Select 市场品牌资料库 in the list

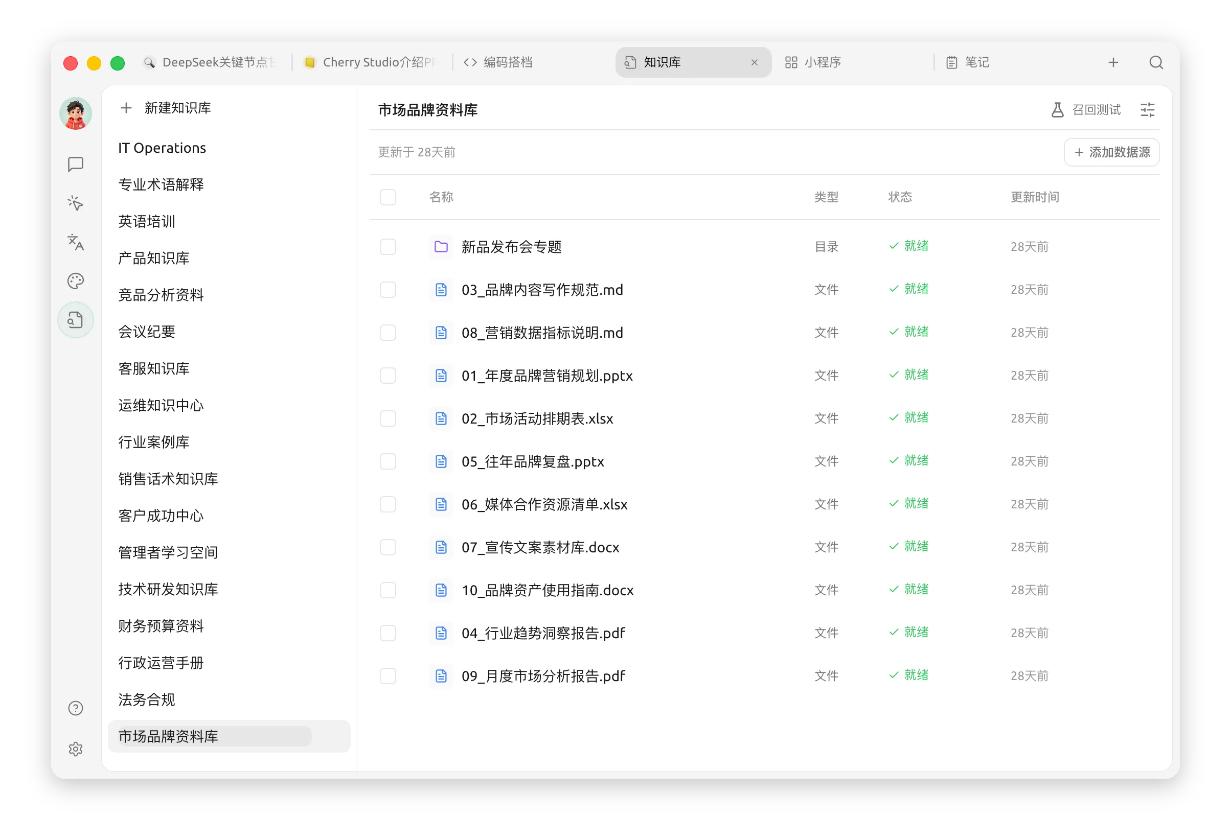tap(229, 736)
